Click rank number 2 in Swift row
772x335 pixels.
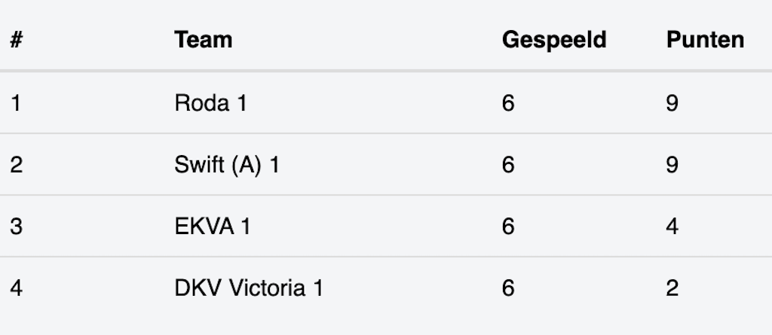tap(16, 165)
